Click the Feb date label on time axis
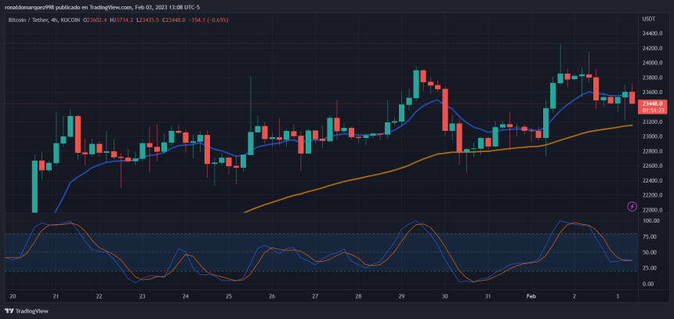Image resolution: width=674 pixels, height=319 pixels. tap(531, 297)
